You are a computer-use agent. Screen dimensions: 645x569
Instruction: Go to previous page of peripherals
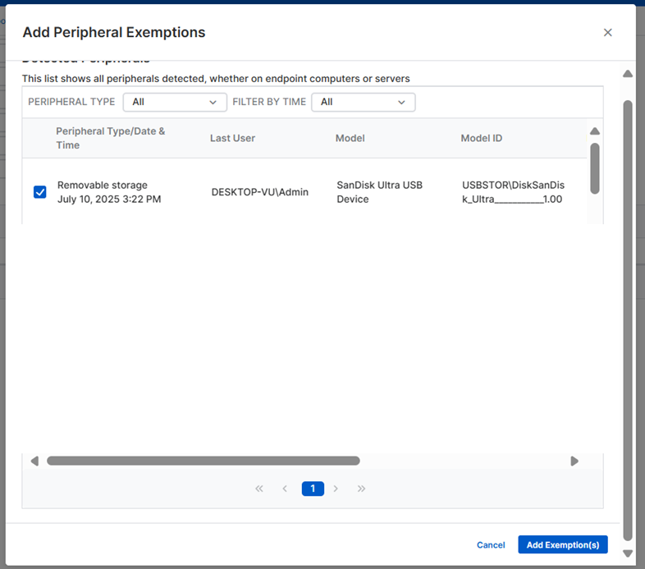point(285,489)
